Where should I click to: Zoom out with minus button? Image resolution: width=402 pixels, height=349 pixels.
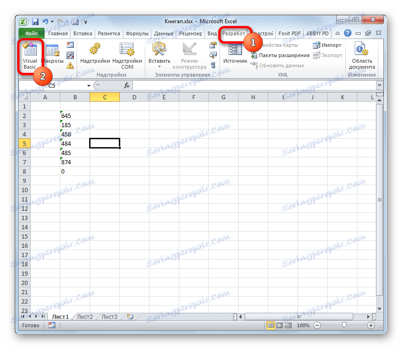(x=317, y=325)
